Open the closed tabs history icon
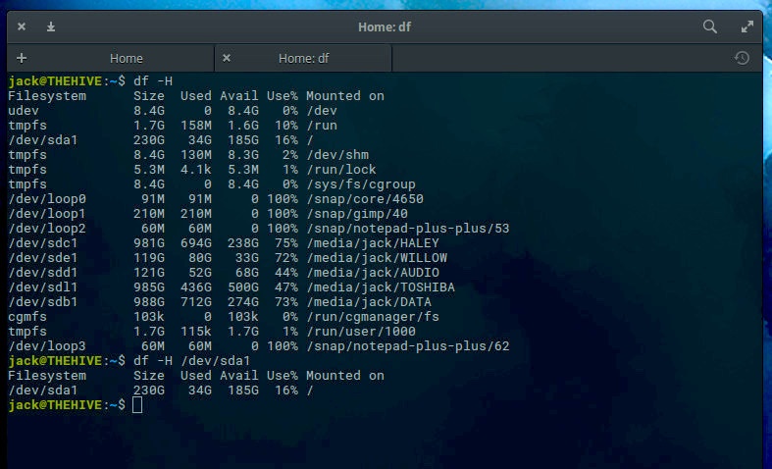 point(742,58)
